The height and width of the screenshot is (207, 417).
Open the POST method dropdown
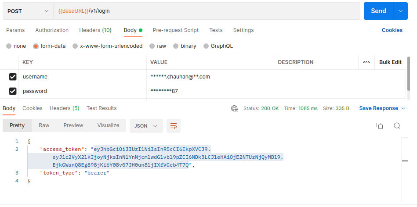[28, 11]
